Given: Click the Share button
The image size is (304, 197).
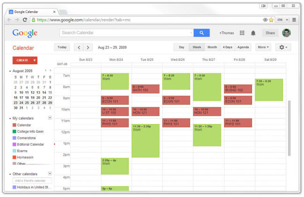Looking at the screenshot, I should [x=270, y=33].
